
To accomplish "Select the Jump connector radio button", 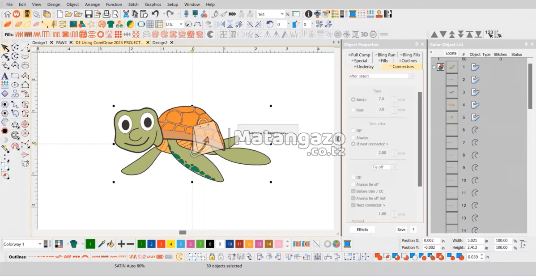I will point(353,99).
